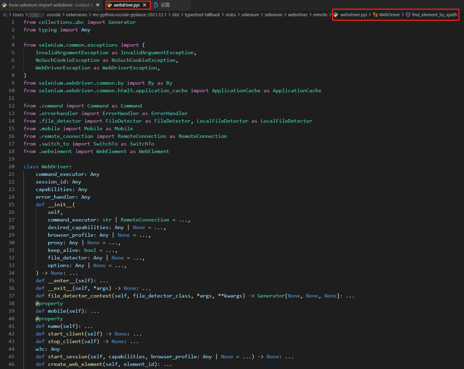Click line number 20 in the gutter
The width and height of the screenshot is (464, 369).
pos(12,167)
